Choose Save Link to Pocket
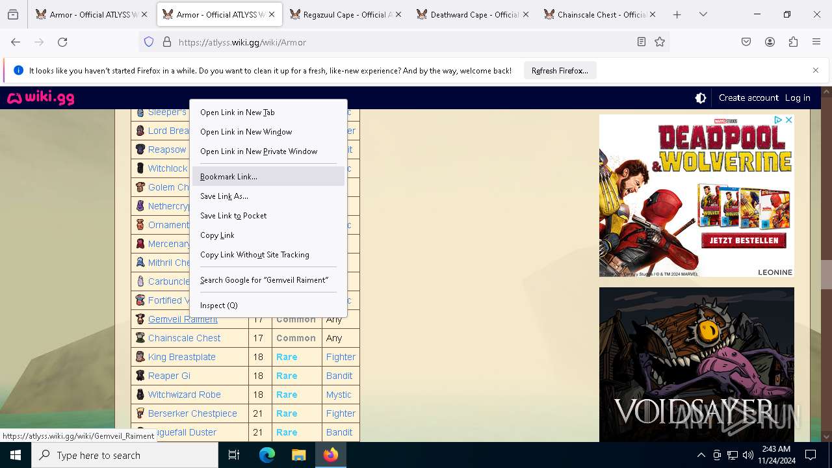This screenshot has height=468, width=832. 268,216
